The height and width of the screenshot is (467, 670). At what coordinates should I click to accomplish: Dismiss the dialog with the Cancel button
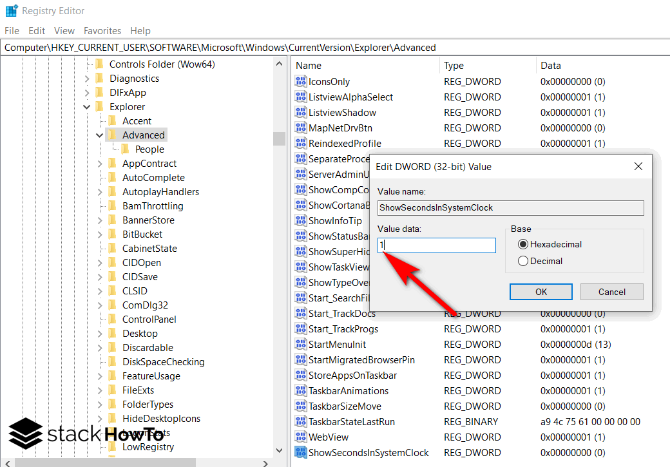[x=611, y=291]
